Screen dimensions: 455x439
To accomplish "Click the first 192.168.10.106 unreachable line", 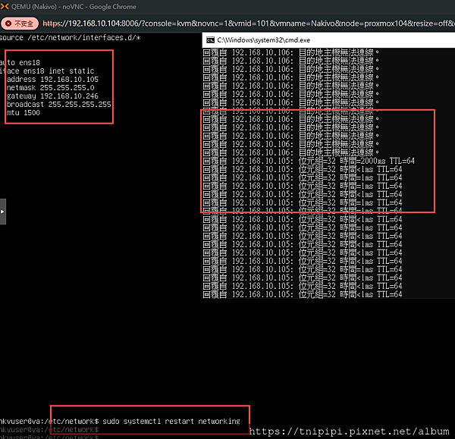I will pos(290,52).
